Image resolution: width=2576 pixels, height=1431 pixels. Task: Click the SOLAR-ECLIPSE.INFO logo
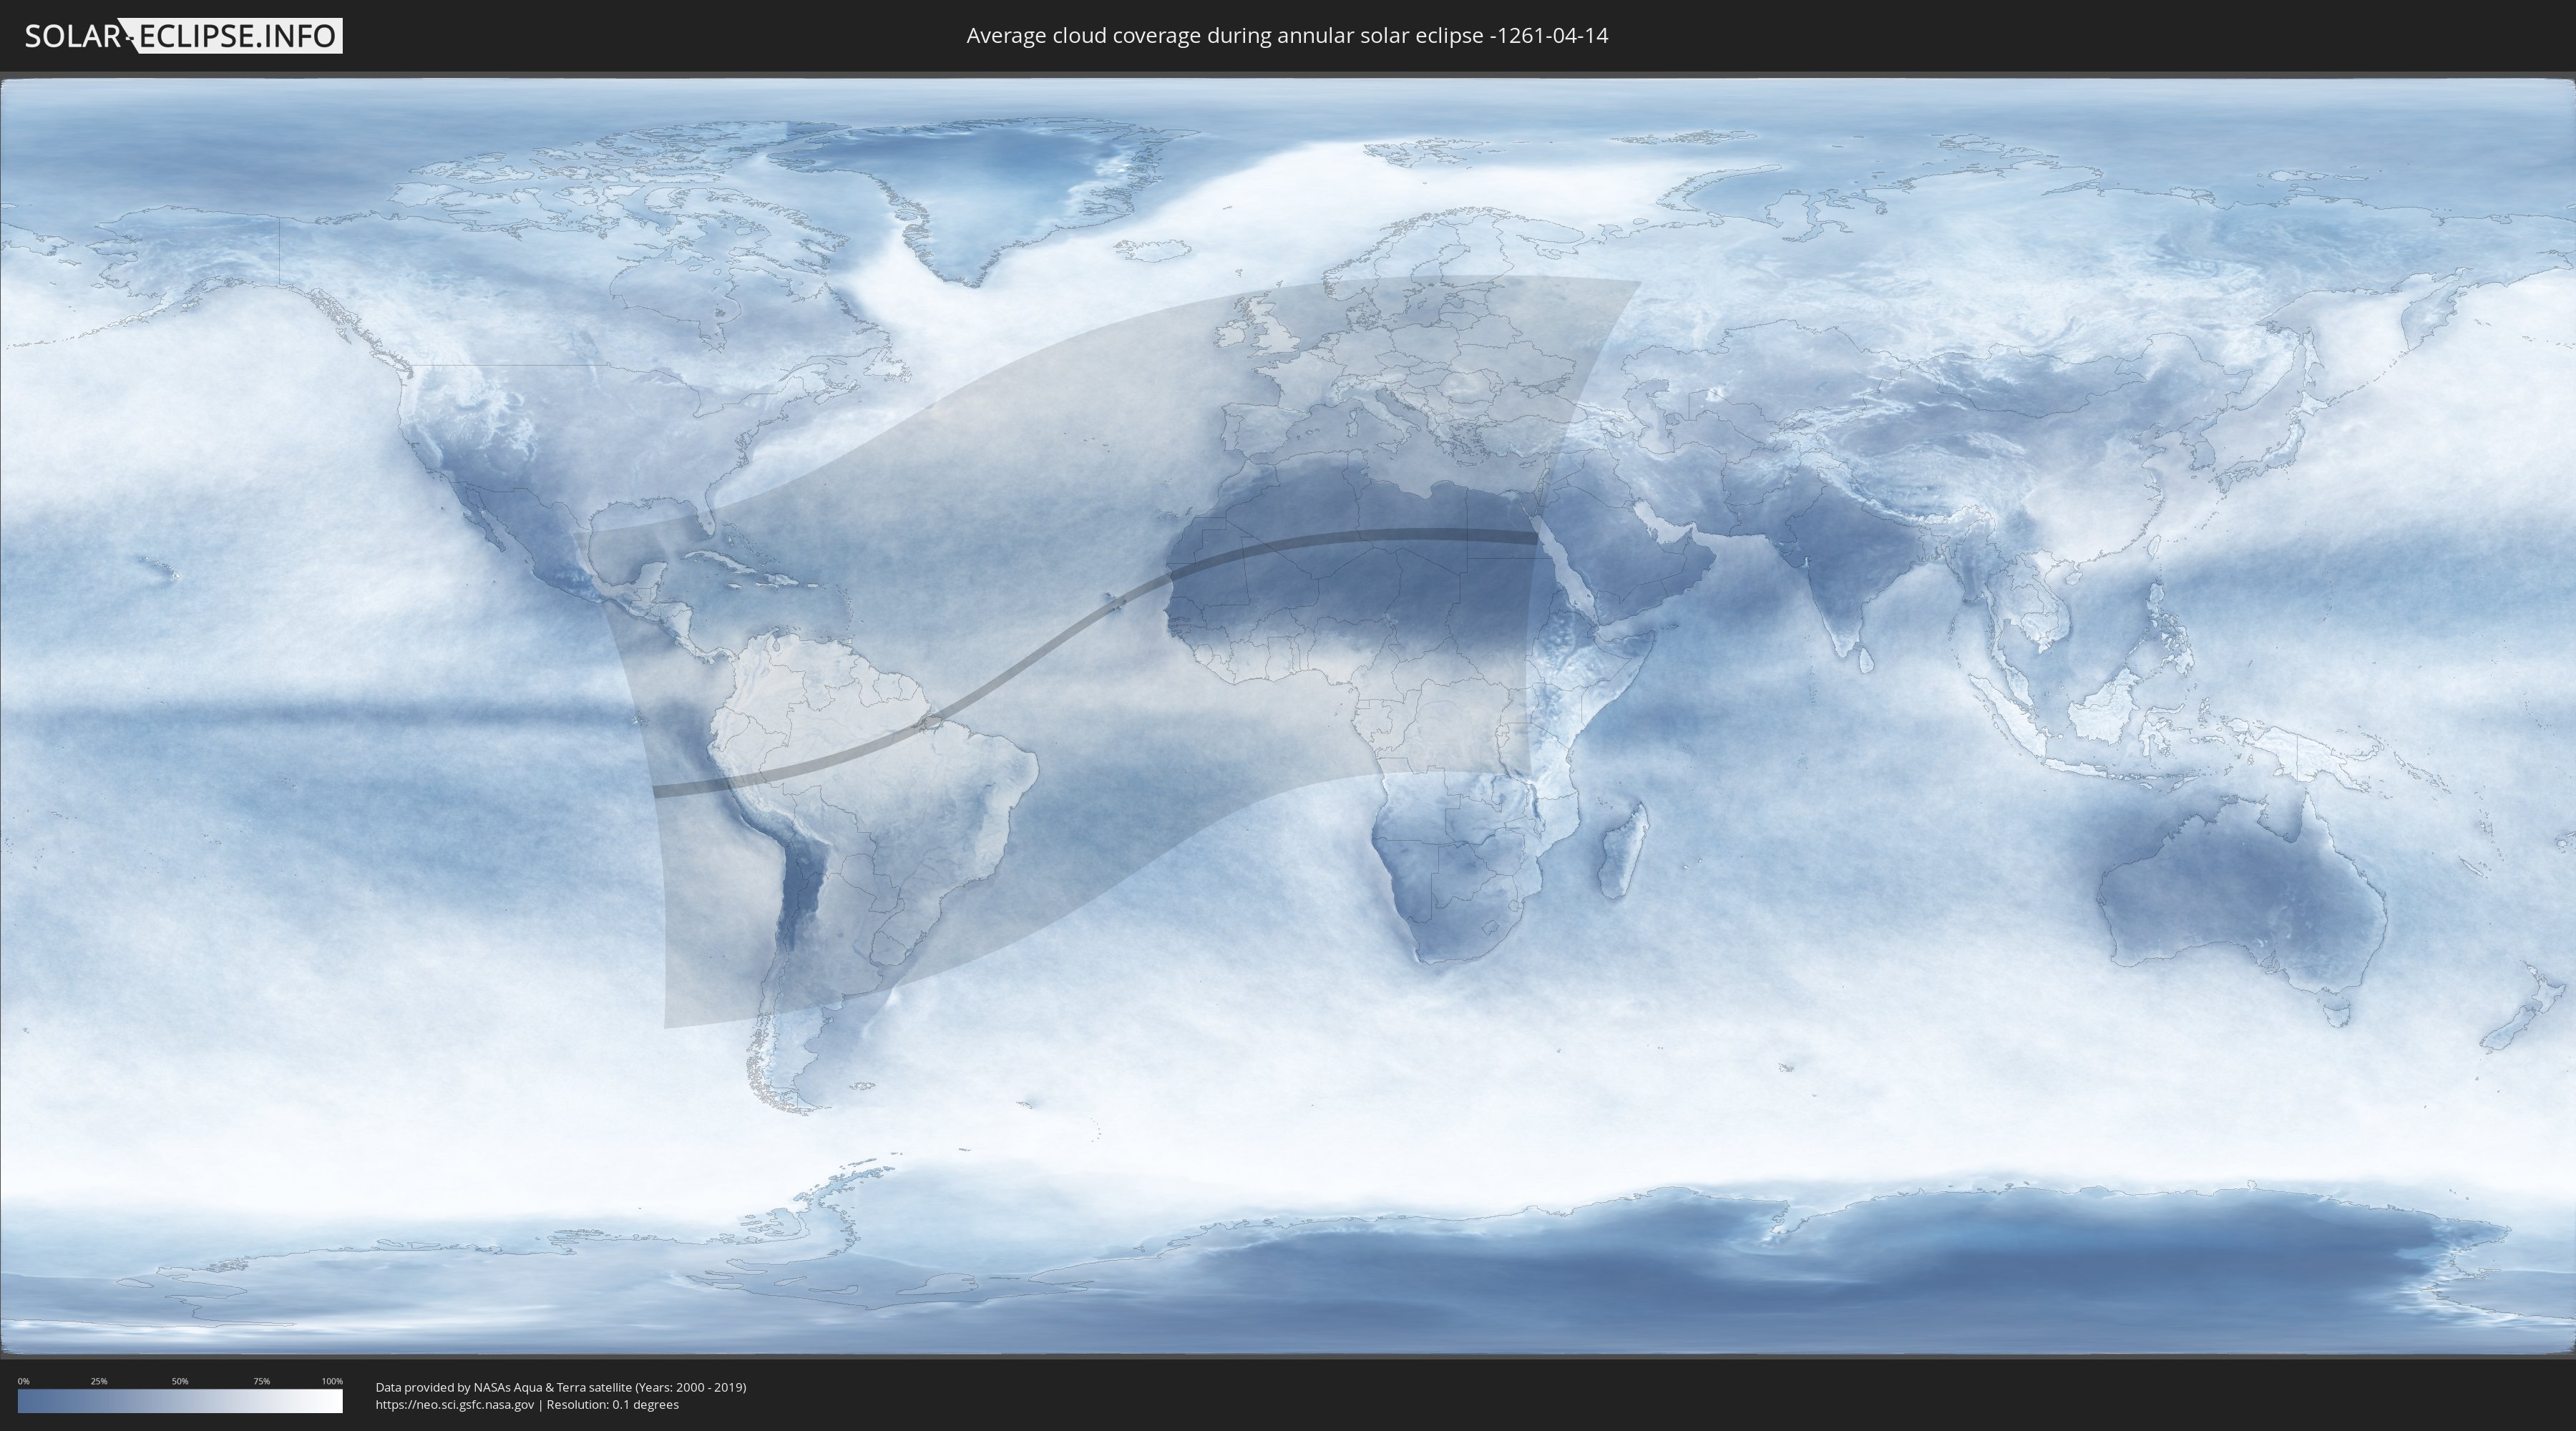[x=183, y=36]
